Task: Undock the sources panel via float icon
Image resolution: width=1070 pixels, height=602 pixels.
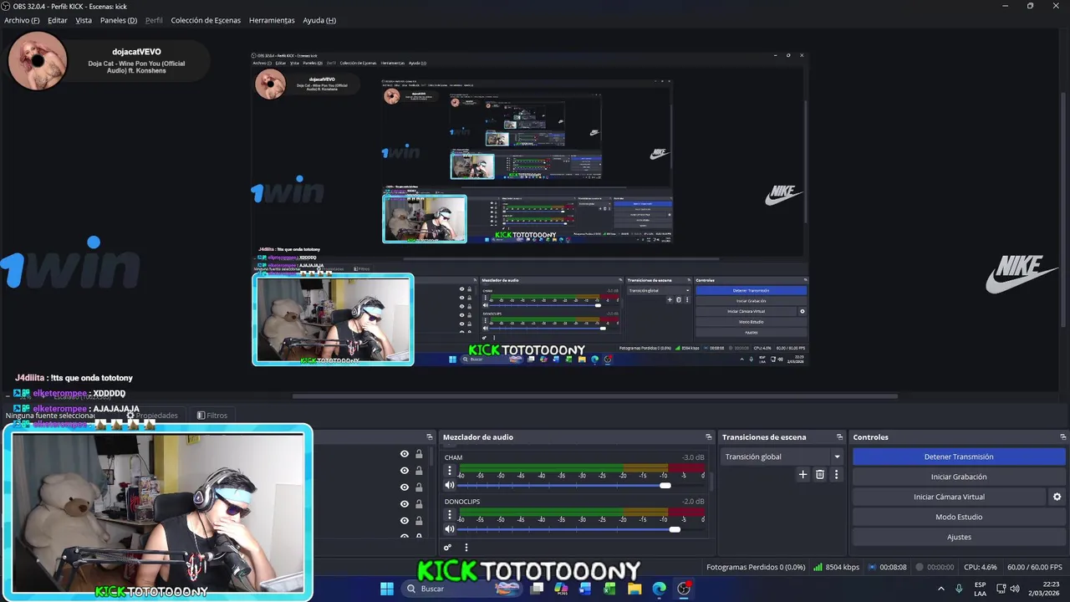Action: [x=430, y=437]
